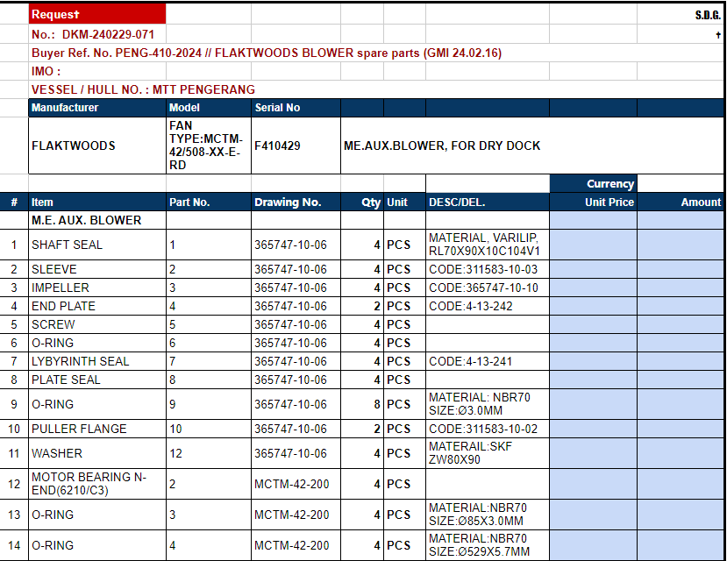Select the request number DKM-240229-071 cell
Screen dimensions: 727x561
pos(96,34)
